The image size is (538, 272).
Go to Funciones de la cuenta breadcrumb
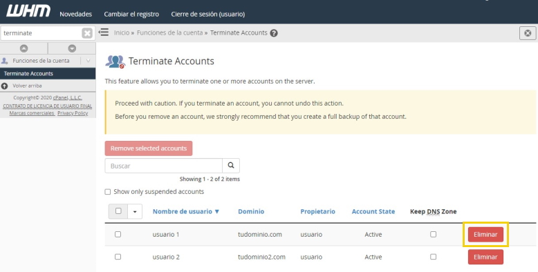pos(170,33)
